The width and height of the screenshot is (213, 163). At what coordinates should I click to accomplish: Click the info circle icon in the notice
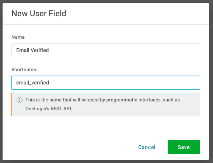(x=20, y=100)
